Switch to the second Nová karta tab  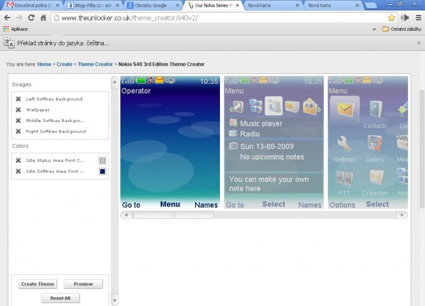[x=332, y=5]
